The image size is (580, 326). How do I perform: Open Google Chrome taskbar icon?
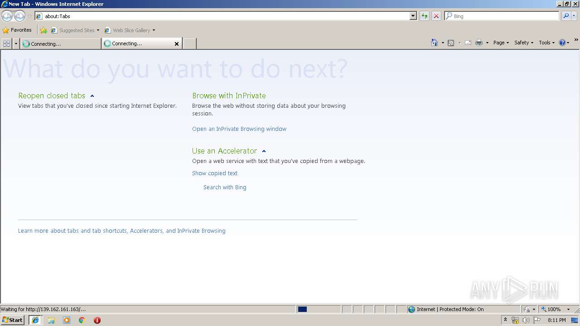tap(82, 320)
